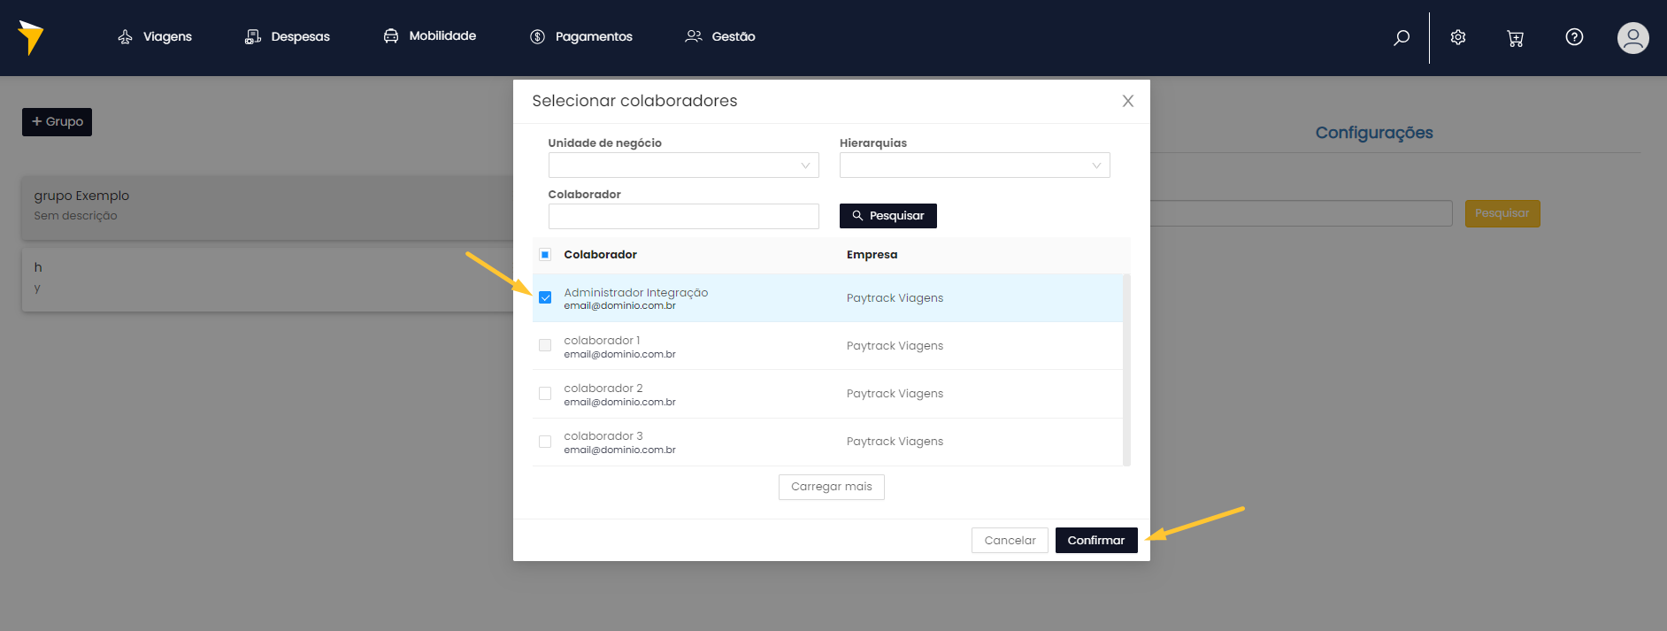The height and width of the screenshot is (631, 1667).
Task: Click the colaborador 3 name
Action: 603,435
